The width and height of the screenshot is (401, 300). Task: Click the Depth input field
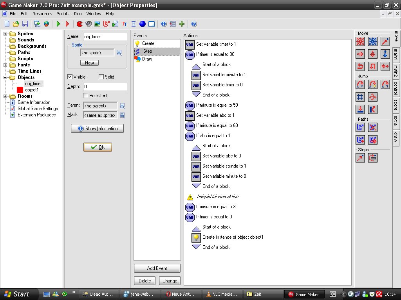[x=105, y=87]
